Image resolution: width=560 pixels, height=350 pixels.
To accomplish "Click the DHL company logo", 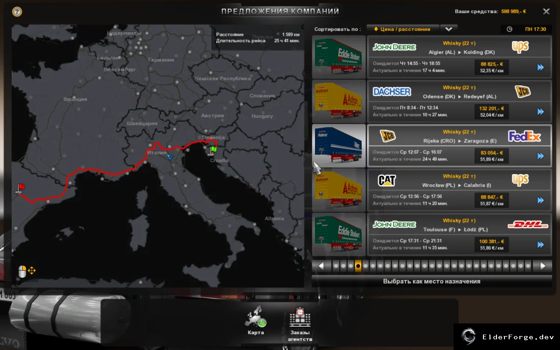I will pos(528,224).
